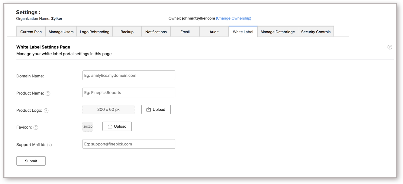Switch to the Audit tab
The width and height of the screenshot is (403, 184).
pyautogui.click(x=214, y=32)
